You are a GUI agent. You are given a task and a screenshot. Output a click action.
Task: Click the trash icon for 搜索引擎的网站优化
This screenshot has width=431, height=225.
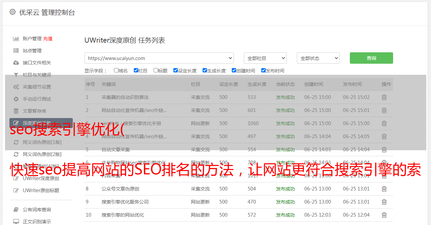[384, 215]
